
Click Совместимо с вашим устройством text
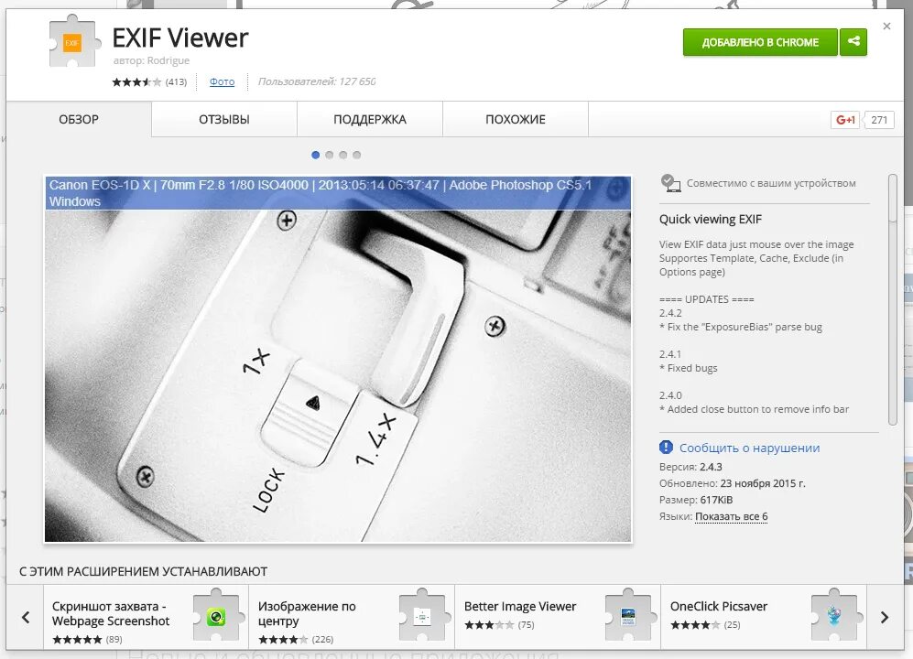click(x=771, y=183)
